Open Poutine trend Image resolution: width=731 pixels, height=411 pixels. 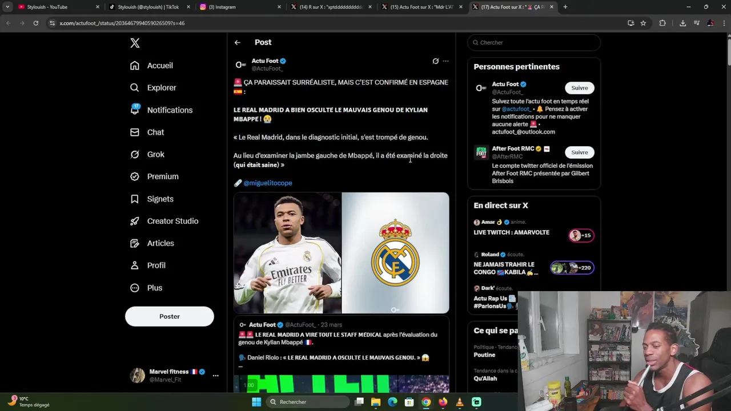(484, 355)
